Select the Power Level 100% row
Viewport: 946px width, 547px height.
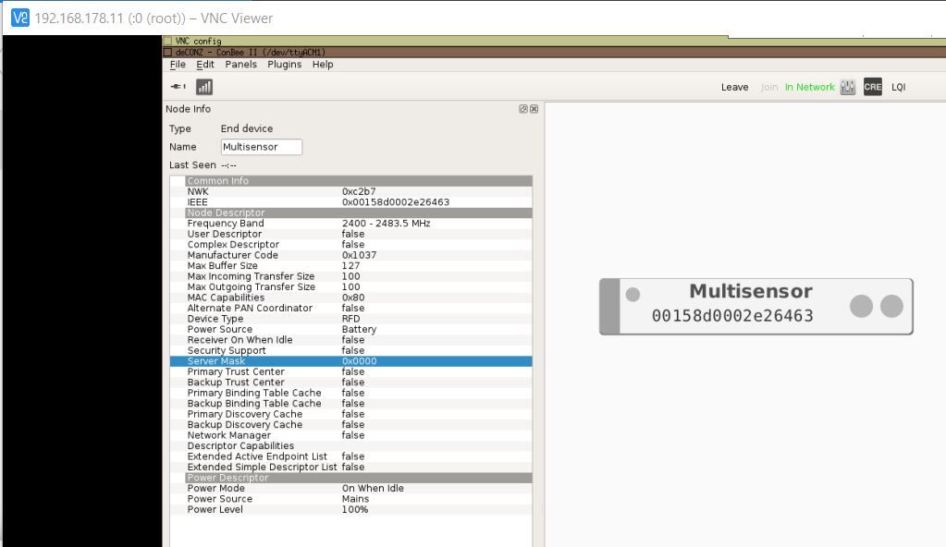click(351, 510)
